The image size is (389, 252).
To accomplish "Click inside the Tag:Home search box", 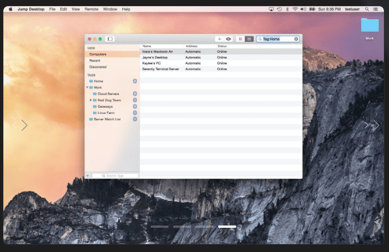I will tap(277, 39).
